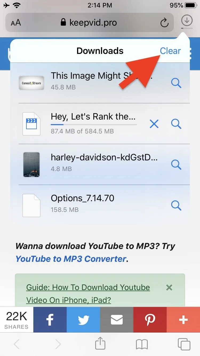Clear the downloads list

[170, 51]
